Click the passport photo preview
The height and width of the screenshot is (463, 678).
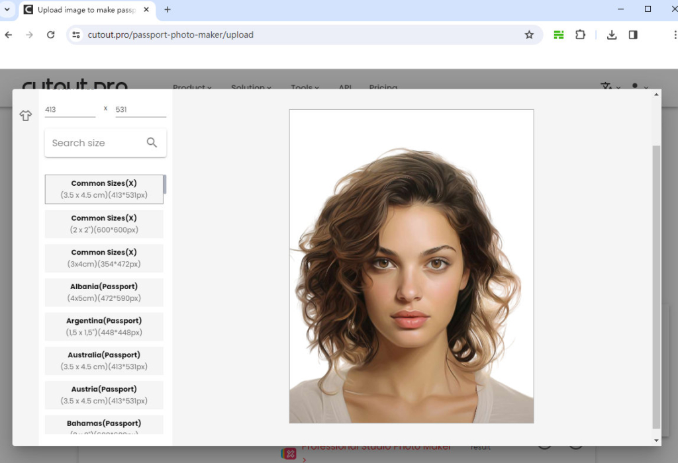pos(411,266)
